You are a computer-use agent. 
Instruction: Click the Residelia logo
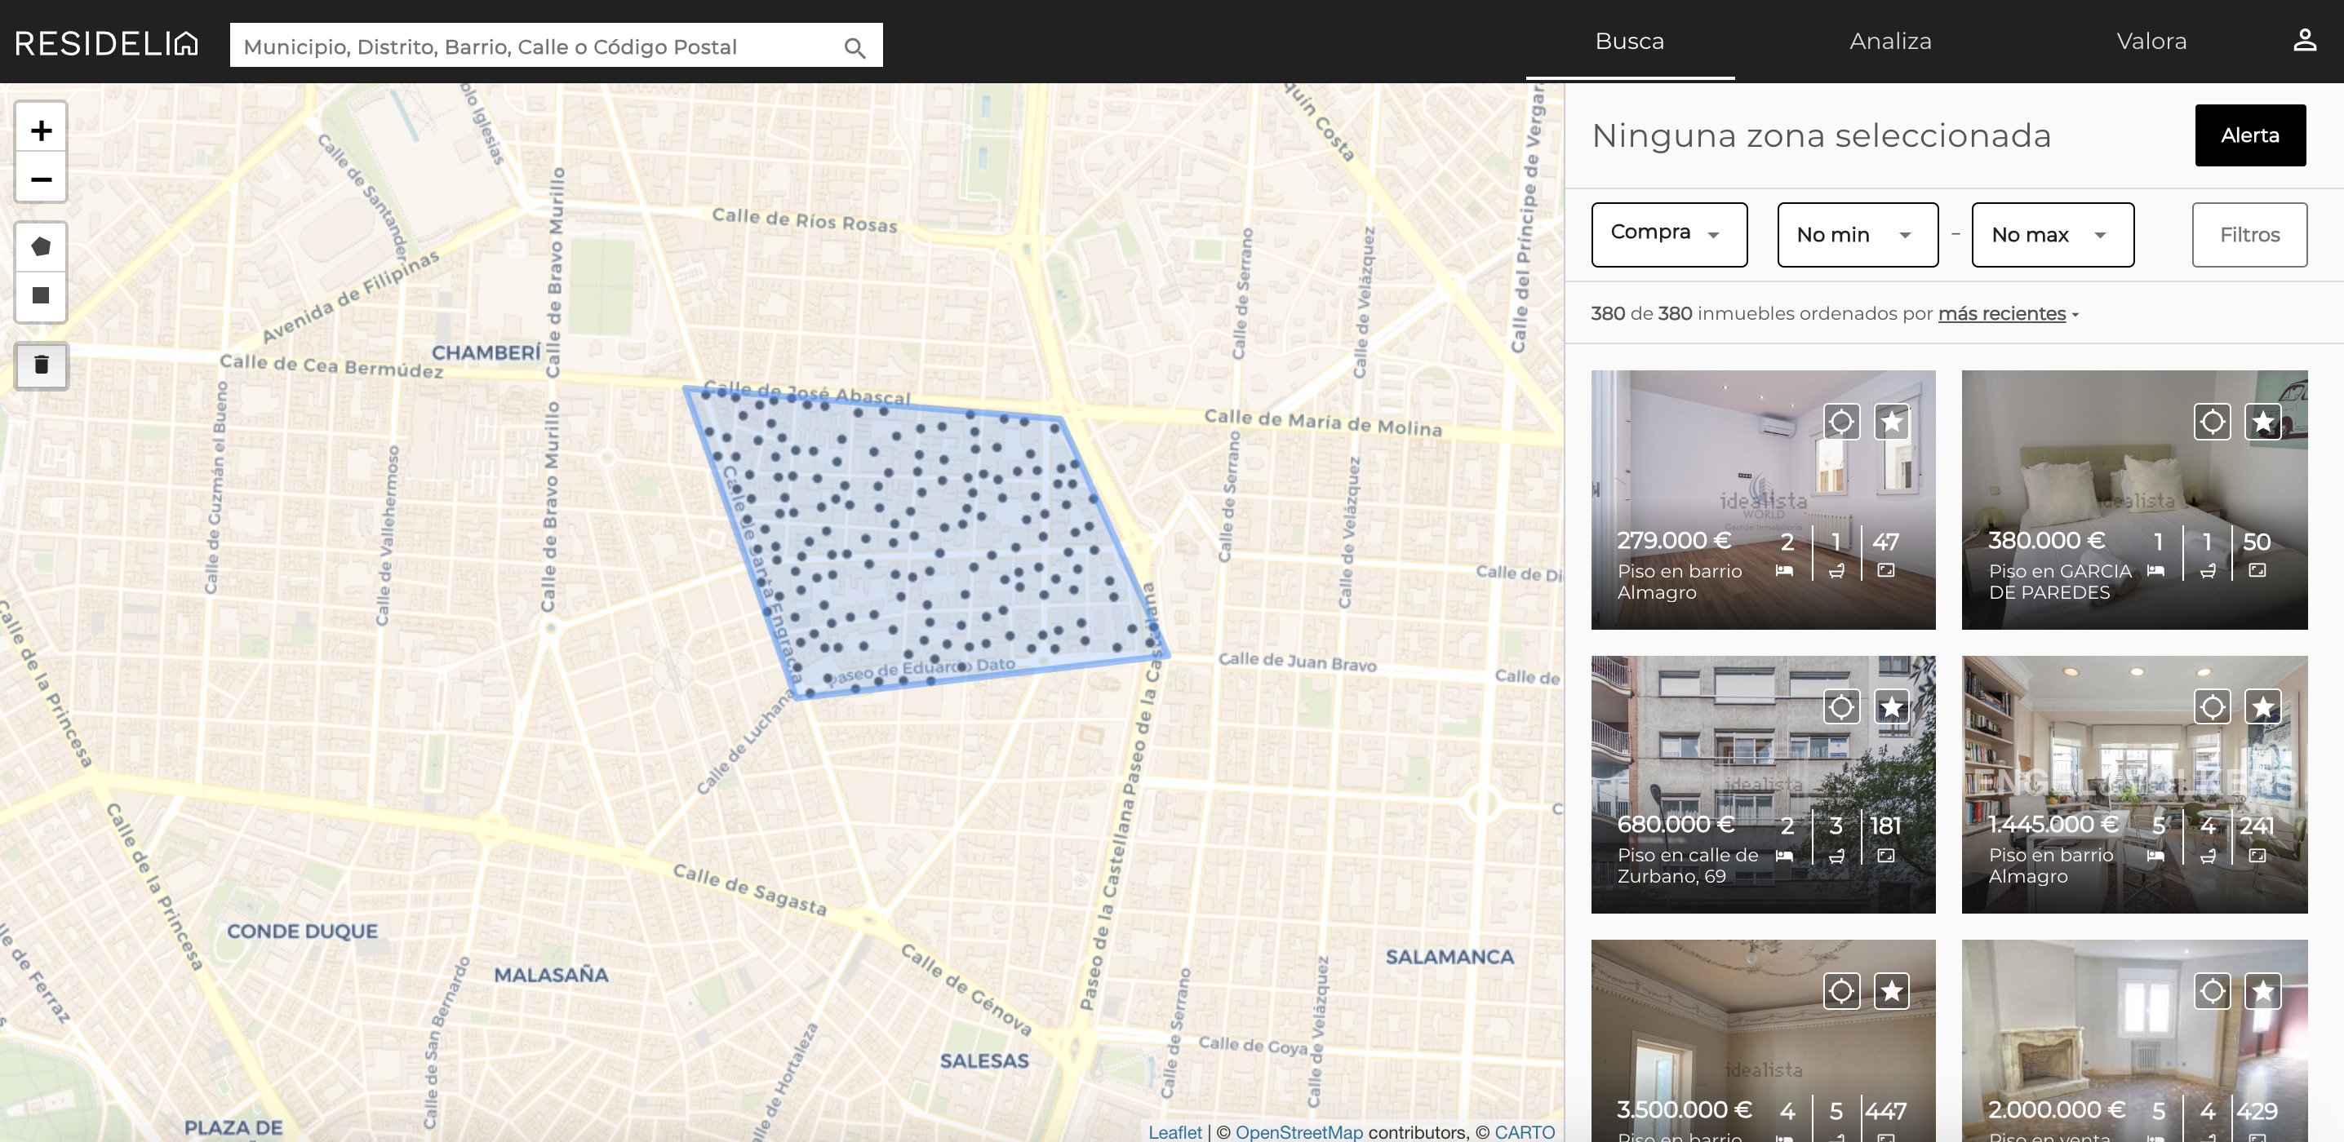[x=106, y=42]
